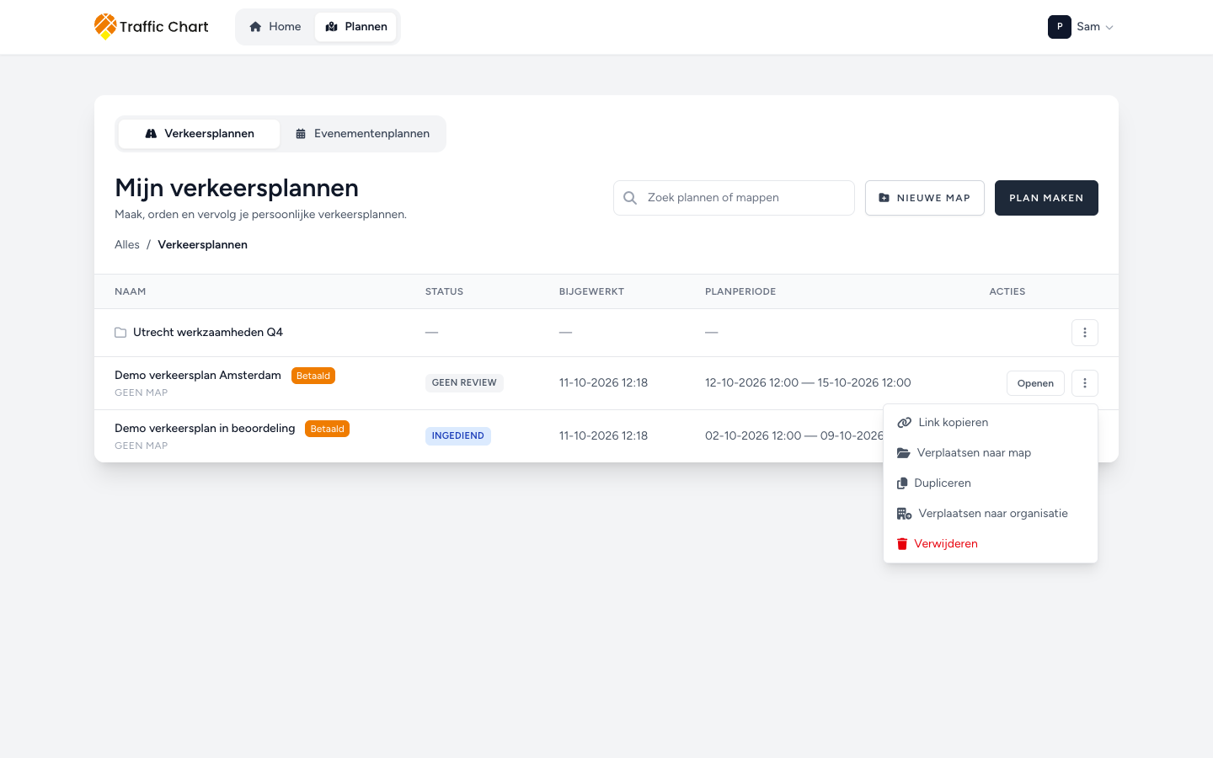Select Verplaatsen naar map
1213x758 pixels.
click(x=991, y=453)
